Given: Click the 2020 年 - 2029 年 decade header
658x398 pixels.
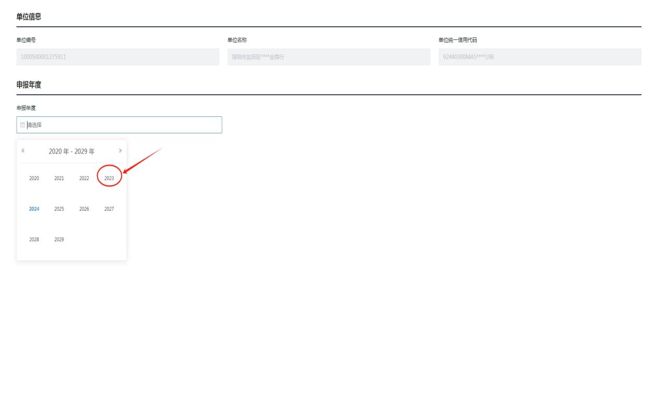Looking at the screenshot, I should click(72, 151).
